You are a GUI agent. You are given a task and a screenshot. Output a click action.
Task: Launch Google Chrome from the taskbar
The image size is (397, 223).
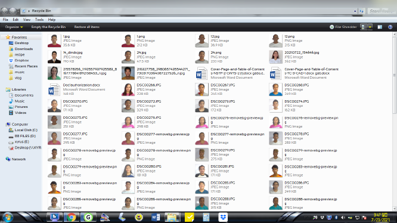(71, 217)
